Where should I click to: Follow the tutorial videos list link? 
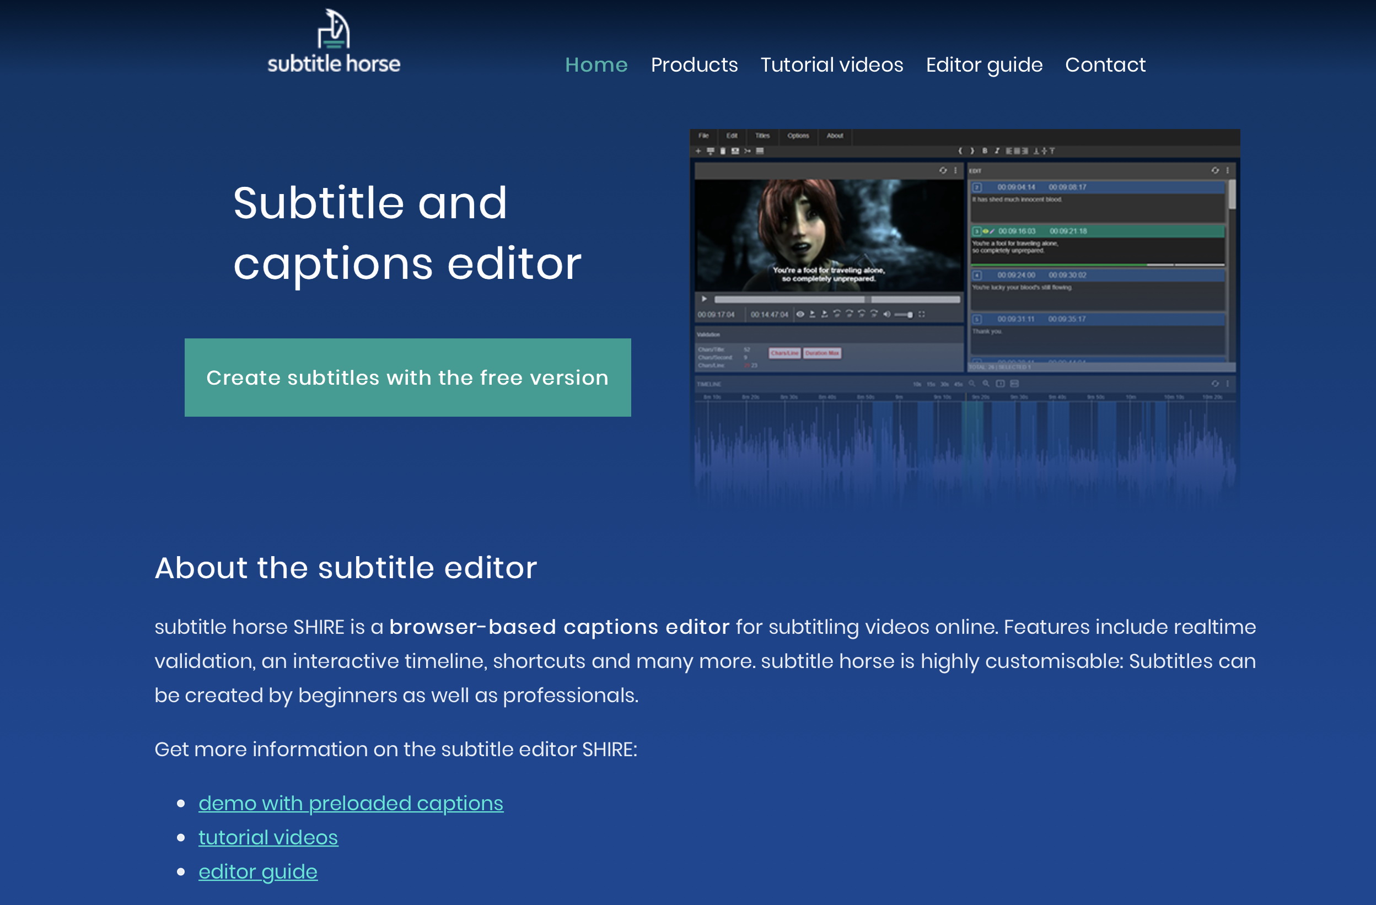[x=268, y=837]
